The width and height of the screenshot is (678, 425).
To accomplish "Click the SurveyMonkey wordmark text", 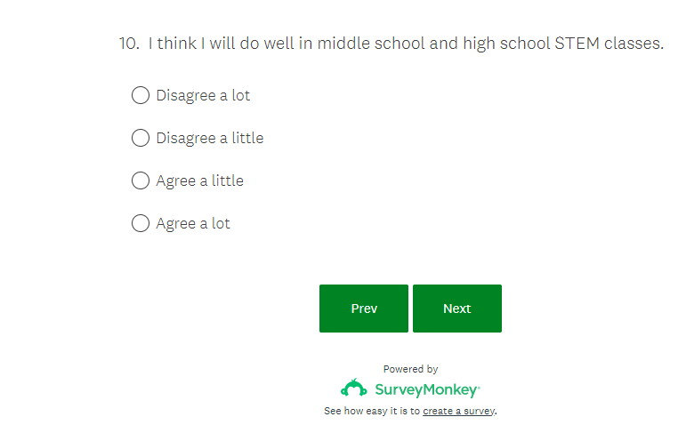I will 426,389.
